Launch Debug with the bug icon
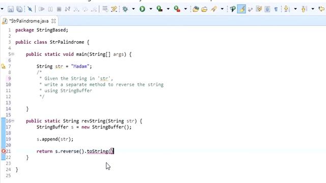 [125, 9]
